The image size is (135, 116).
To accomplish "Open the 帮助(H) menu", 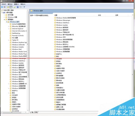I will tap(23, 4).
